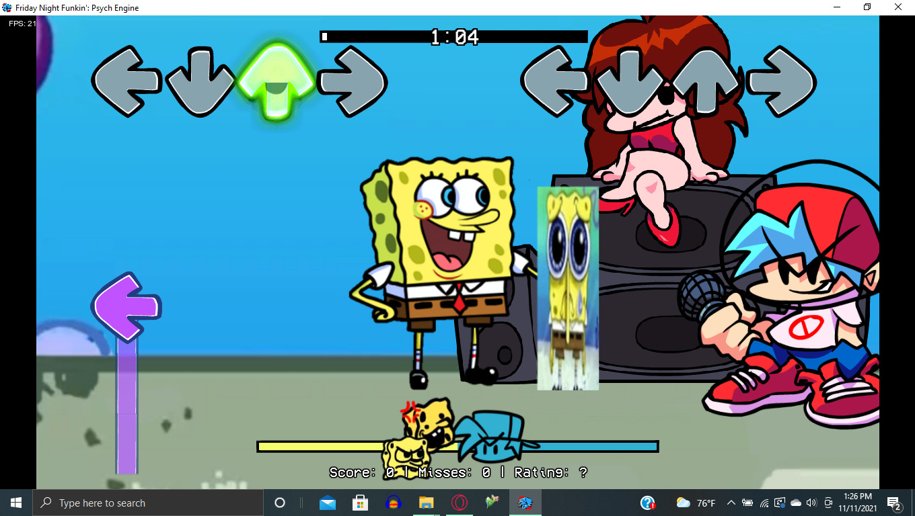Click the purple falling left arrow note
The width and height of the screenshot is (915, 516).
[x=126, y=306]
